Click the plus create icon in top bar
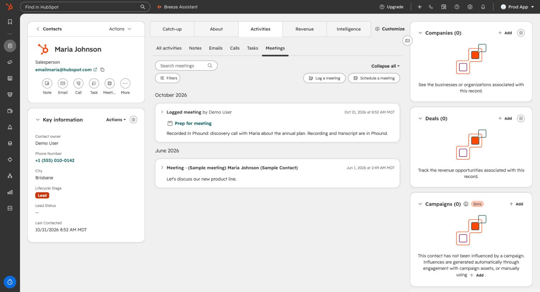540x292 pixels. [x=419, y=7]
